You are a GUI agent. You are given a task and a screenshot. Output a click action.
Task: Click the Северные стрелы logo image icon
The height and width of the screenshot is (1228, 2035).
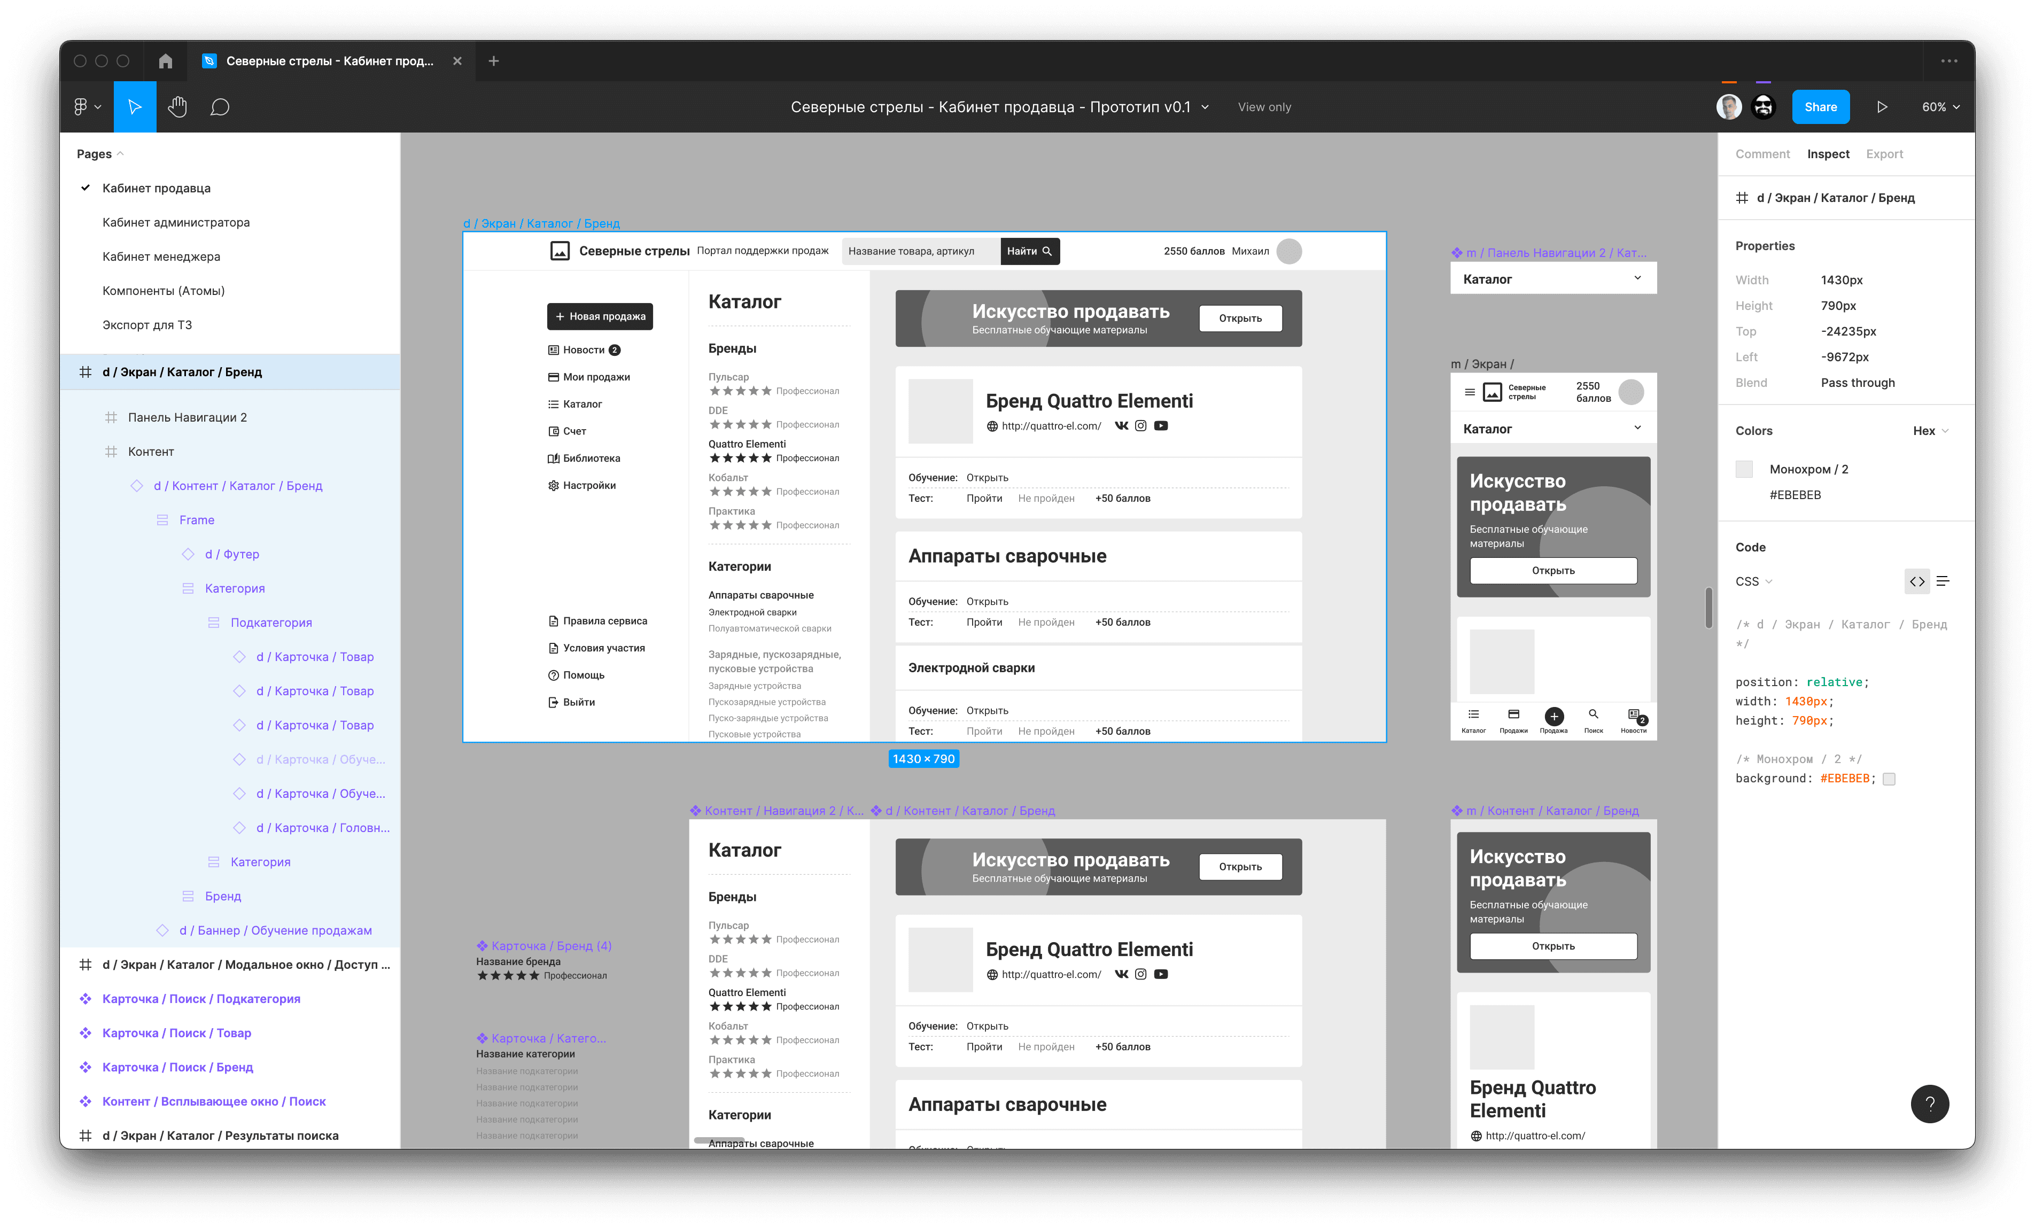coord(560,251)
